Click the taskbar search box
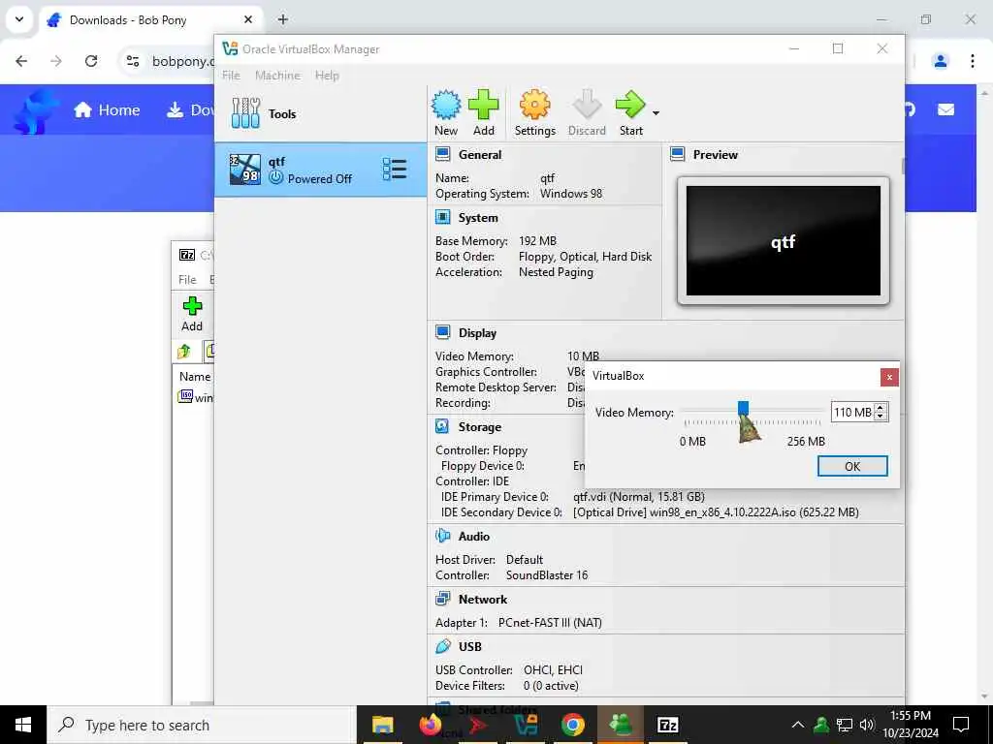The image size is (993, 744). (202, 725)
